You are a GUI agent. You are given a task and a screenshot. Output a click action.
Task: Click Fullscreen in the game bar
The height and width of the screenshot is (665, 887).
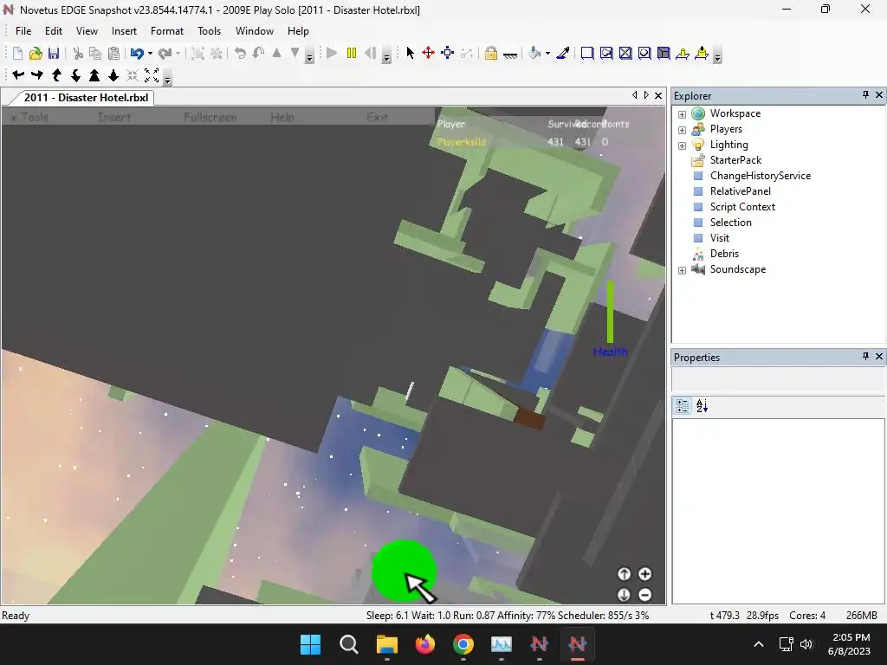[x=210, y=117]
